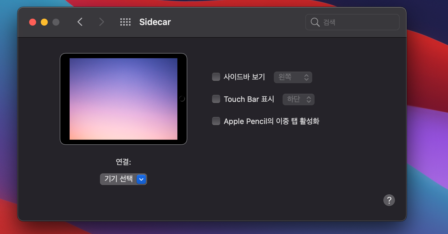This screenshot has height=234, width=448.
Task: Click the Sidecar window title
Action: (x=155, y=22)
